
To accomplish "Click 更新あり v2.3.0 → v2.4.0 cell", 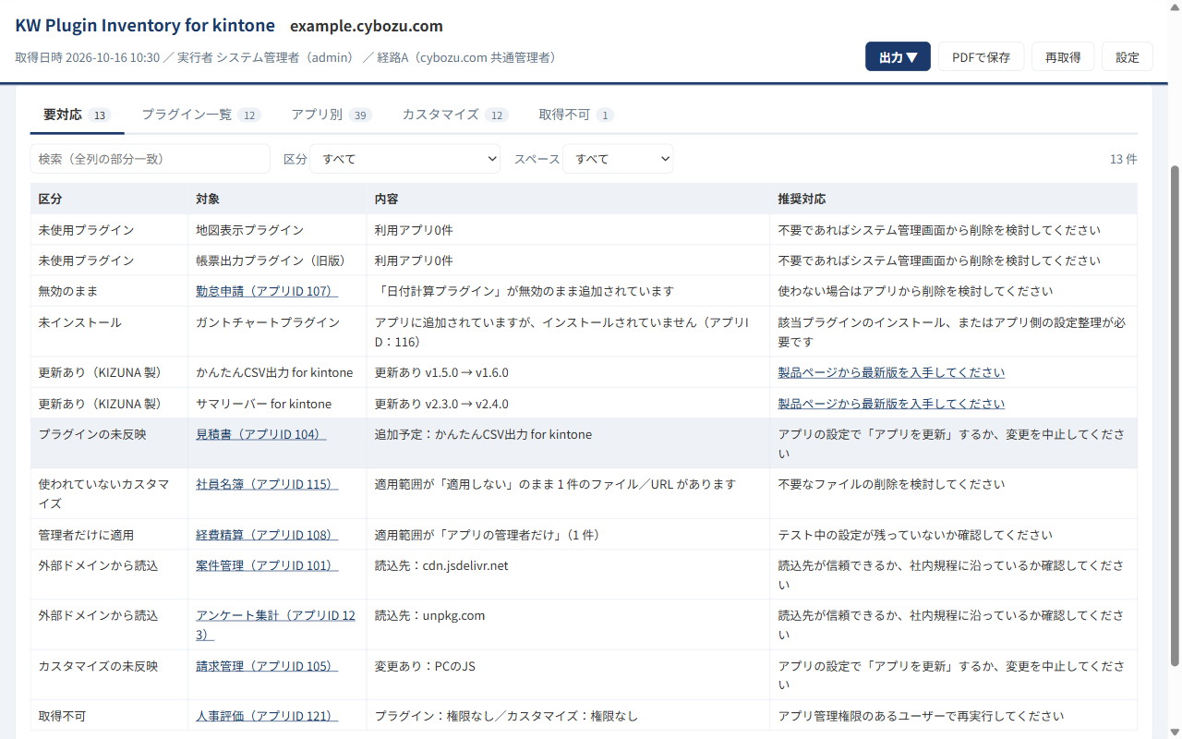I will 568,404.
